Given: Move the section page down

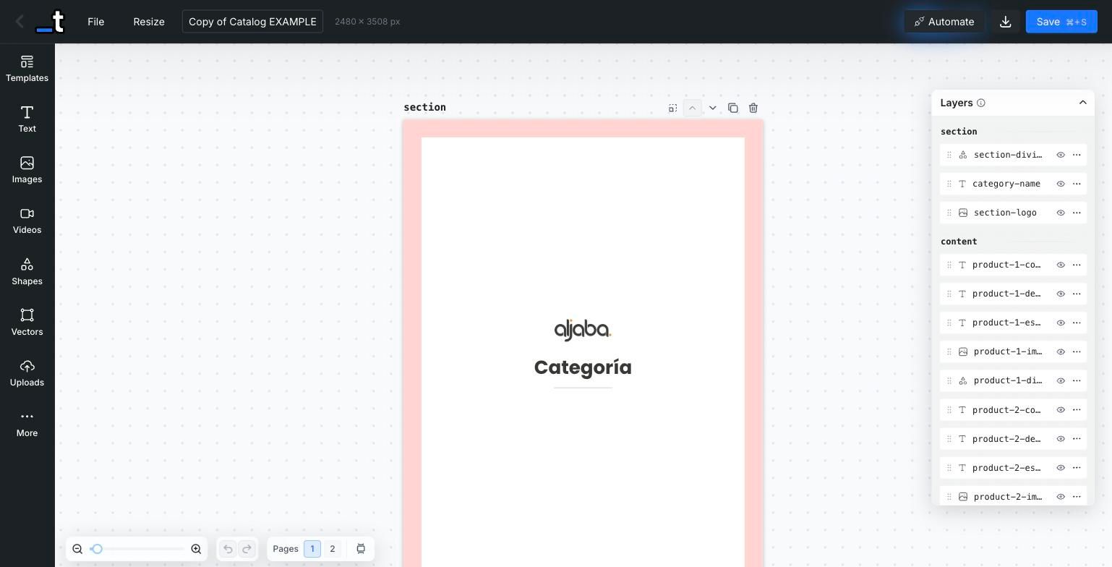Looking at the screenshot, I should [712, 108].
